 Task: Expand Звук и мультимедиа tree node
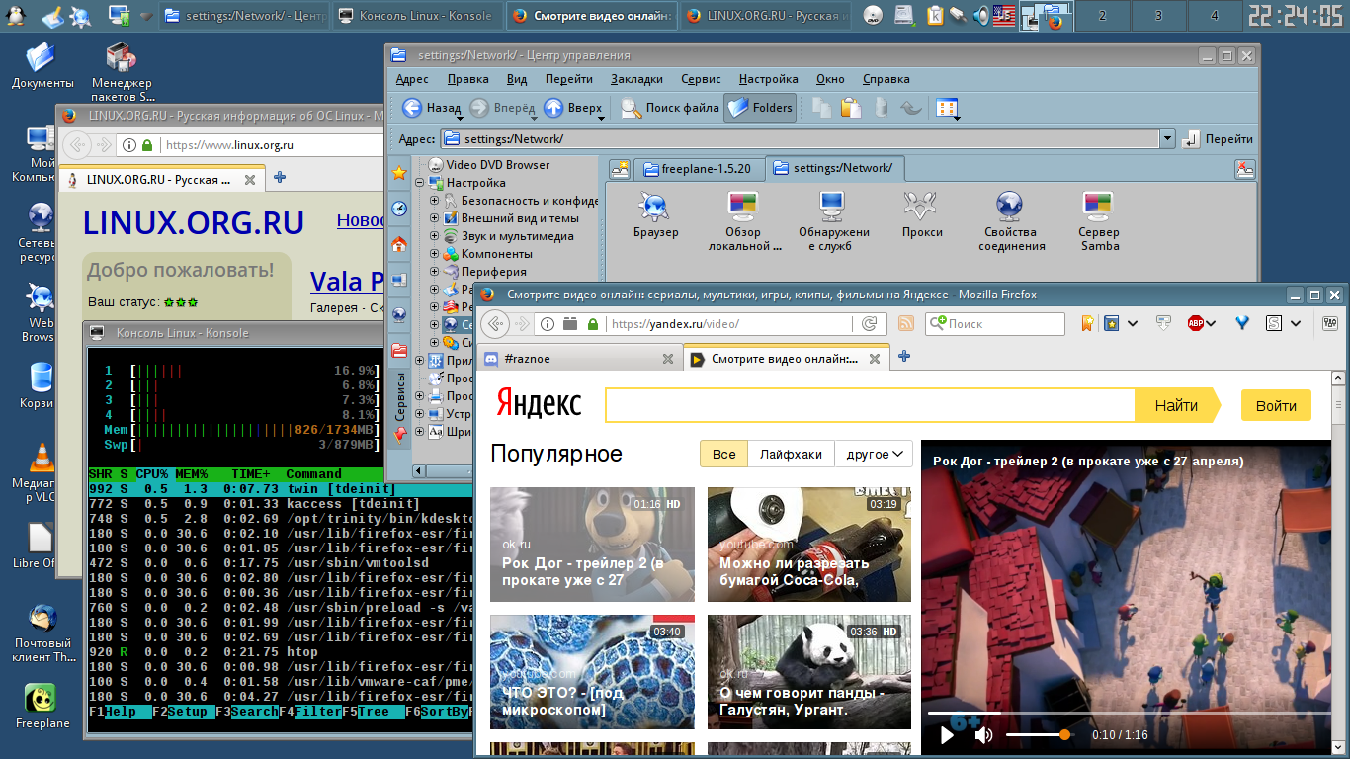click(x=434, y=236)
